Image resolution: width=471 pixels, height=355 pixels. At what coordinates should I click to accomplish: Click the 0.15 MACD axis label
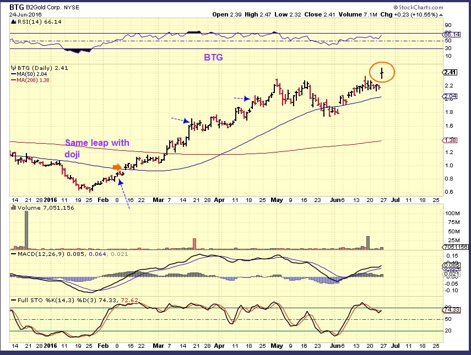click(452, 256)
